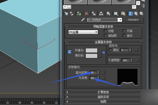Click the 自发光 value field showing 0

point(125,50)
